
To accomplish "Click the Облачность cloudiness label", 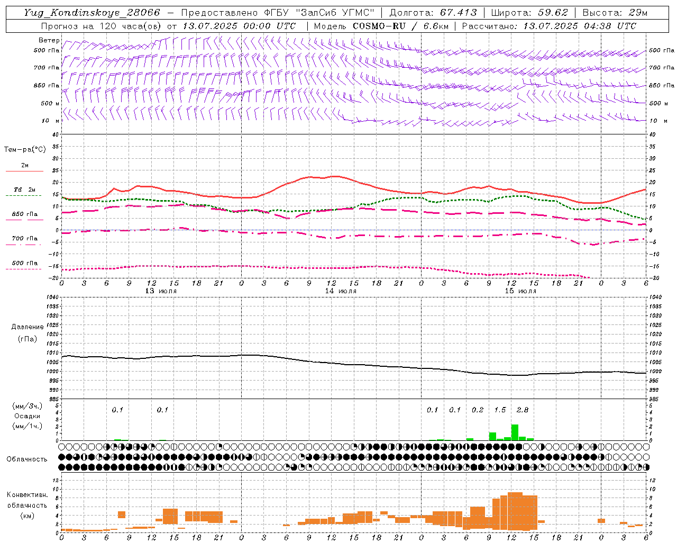I will (27, 459).
